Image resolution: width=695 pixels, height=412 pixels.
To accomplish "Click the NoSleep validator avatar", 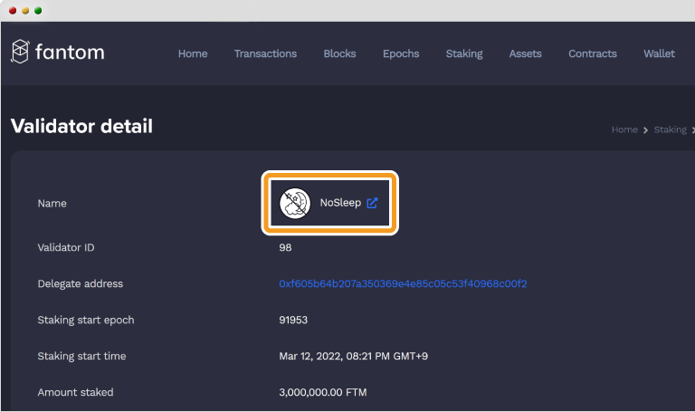I will pyautogui.click(x=295, y=203).
